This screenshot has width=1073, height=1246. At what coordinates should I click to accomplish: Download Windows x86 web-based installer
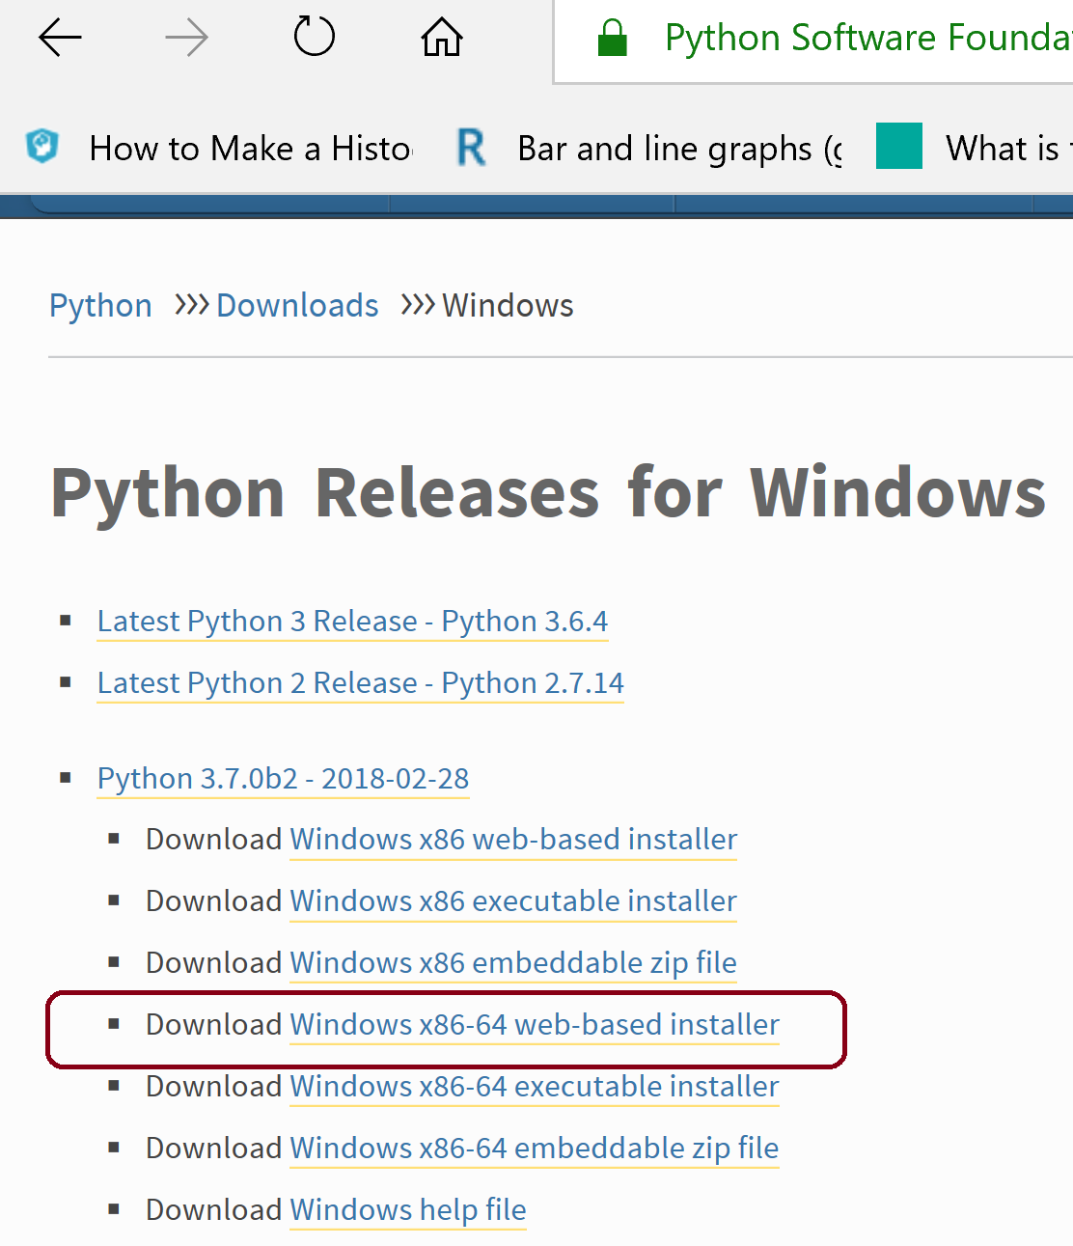pos(513,840)
